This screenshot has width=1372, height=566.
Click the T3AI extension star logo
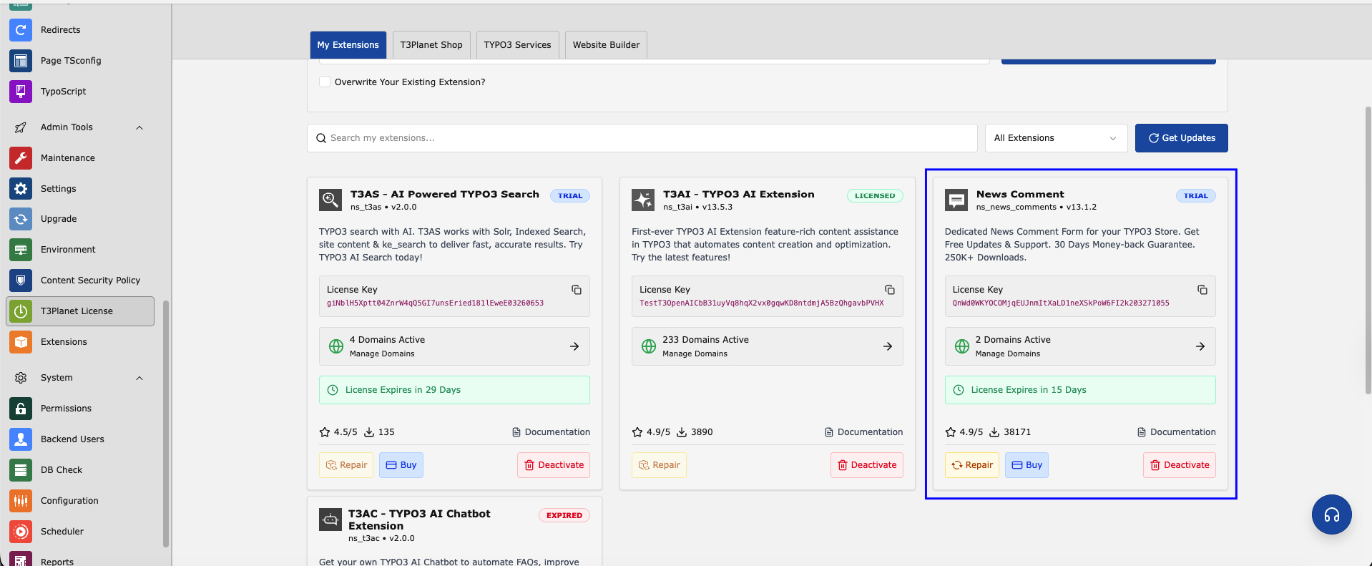pos(642,200)
